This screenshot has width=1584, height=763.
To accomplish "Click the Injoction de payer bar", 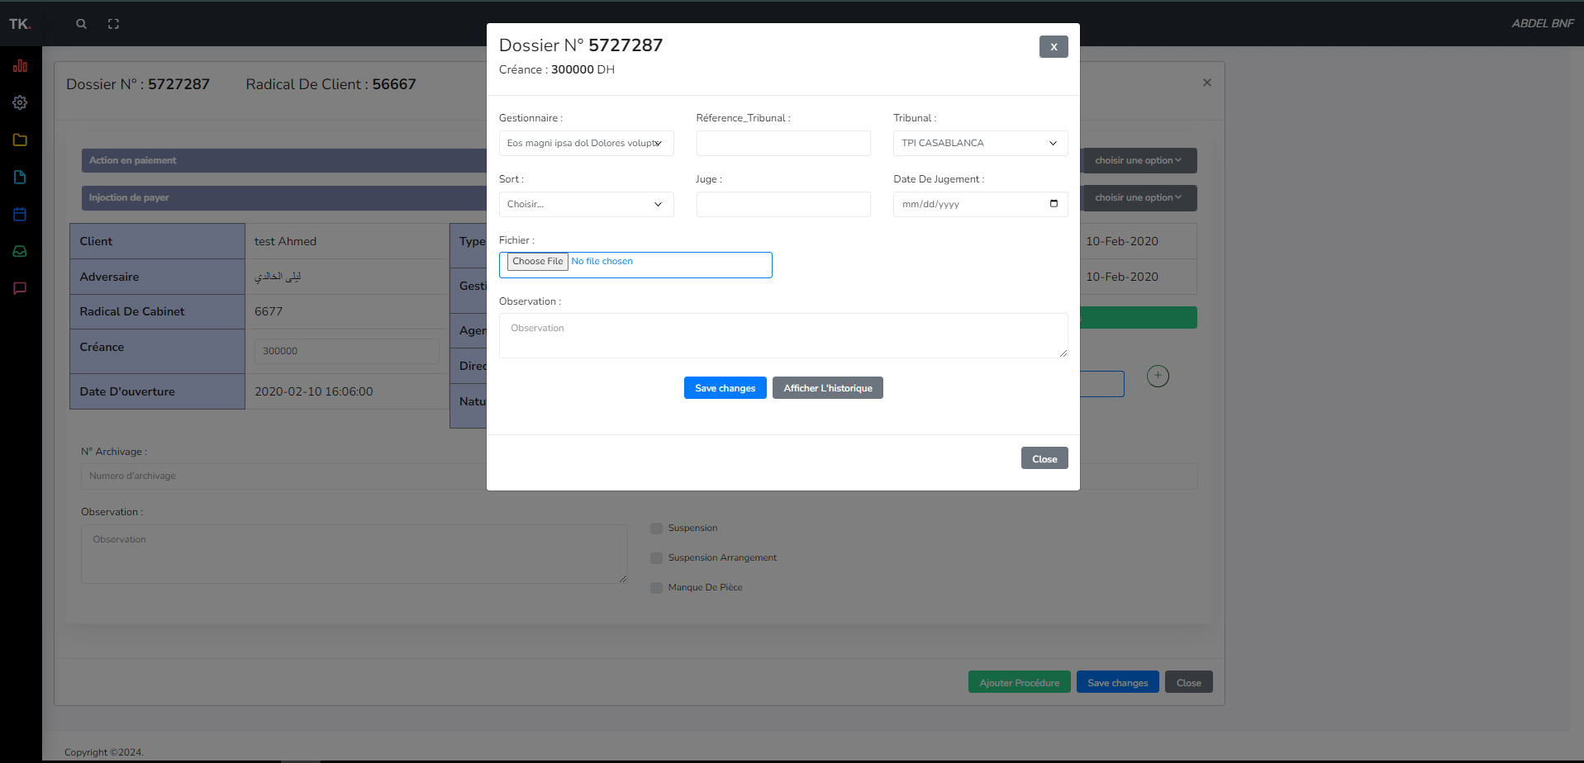I will point(283,197).
